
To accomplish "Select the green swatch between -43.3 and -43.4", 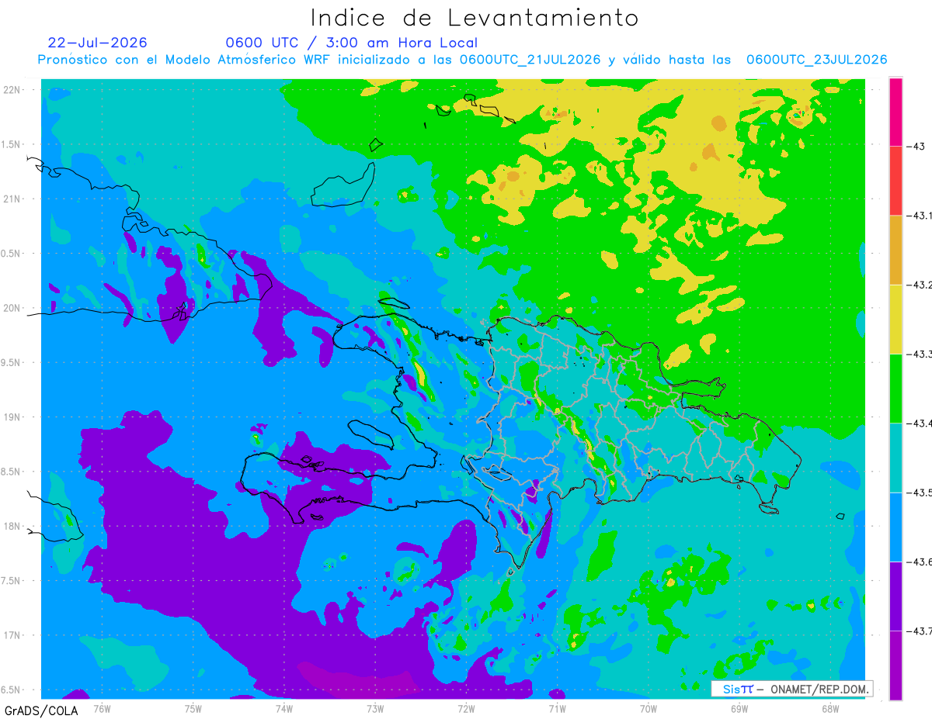I will click(x=895, y=388).
